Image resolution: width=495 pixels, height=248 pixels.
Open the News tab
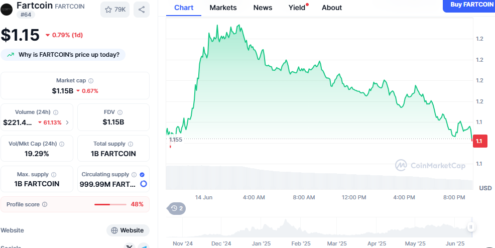tap(263, 8)
